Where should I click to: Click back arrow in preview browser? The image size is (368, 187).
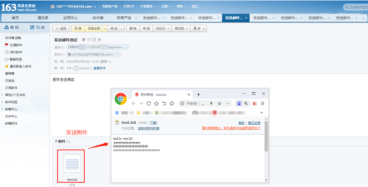pyautogui.click(x=133, y=103)
